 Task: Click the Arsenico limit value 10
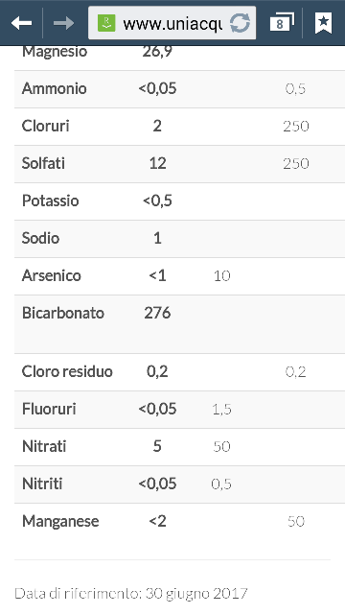[x=221, y=276]
